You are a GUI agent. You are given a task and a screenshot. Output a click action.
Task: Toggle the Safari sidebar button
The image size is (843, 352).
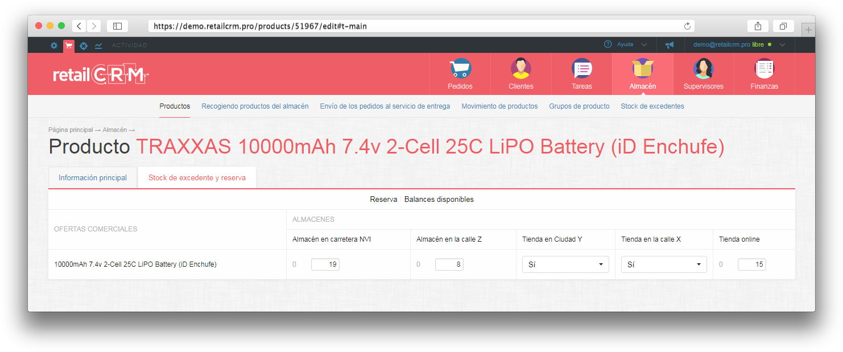pos(117,26)
